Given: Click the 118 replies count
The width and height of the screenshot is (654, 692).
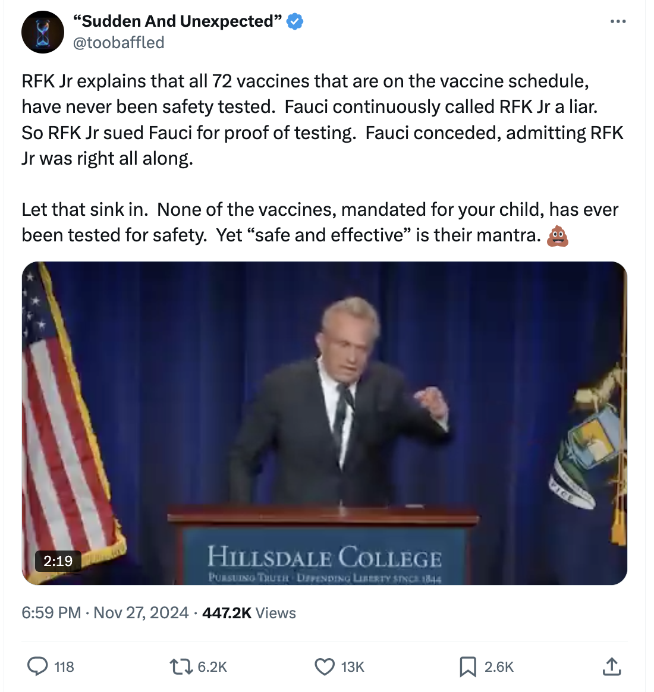Looking at the screenshot, I should pyautogui.click(x=64, y=667).
